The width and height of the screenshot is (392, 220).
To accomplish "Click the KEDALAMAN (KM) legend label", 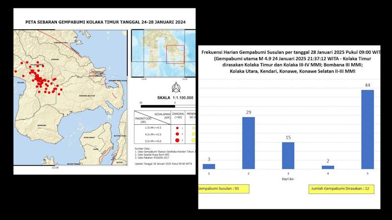I will click(x=163, y=116).
